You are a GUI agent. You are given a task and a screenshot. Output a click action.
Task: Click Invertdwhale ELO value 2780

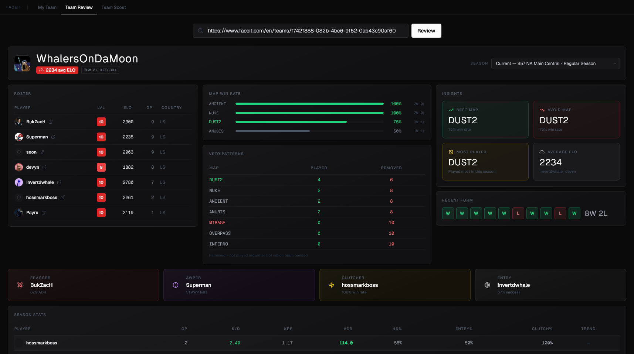pyautogui.click(x=128, y=182)
